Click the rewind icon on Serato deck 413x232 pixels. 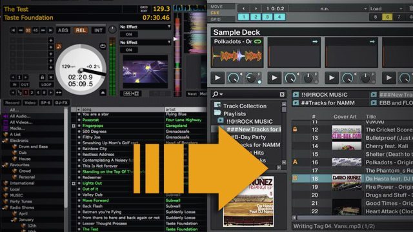click(21, 30)
